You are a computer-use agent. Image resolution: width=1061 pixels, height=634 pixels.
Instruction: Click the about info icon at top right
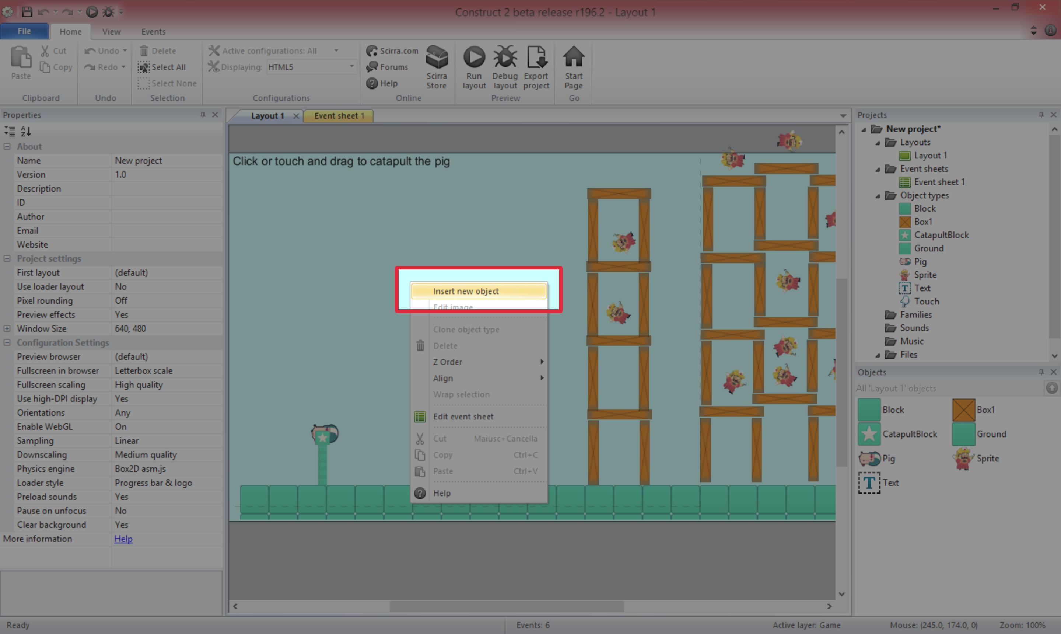click(x=1050, y=30)
